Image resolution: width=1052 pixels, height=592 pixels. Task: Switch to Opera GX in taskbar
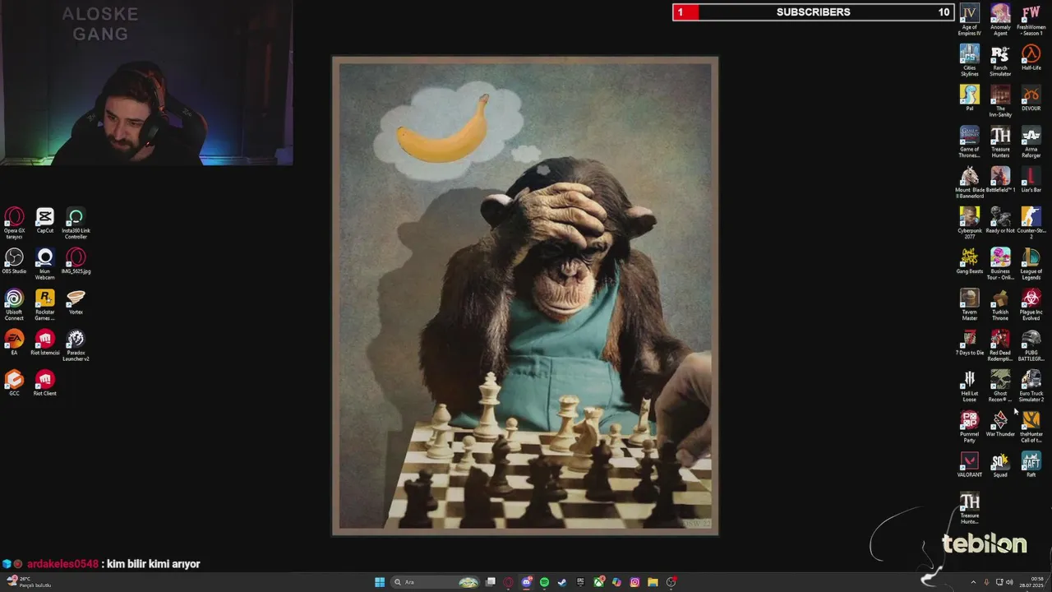(x=509, y=582)
